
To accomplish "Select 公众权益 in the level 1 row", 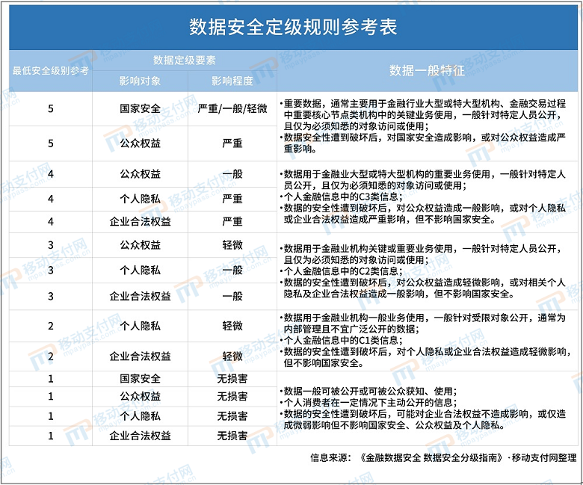I will [140, 396].
